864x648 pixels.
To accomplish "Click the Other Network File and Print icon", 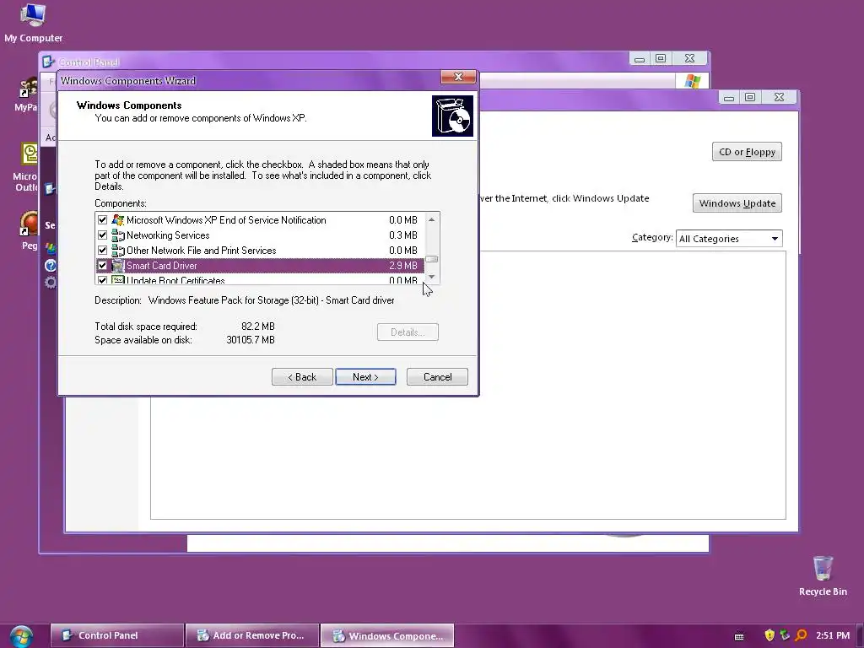I will coord(118,250).
